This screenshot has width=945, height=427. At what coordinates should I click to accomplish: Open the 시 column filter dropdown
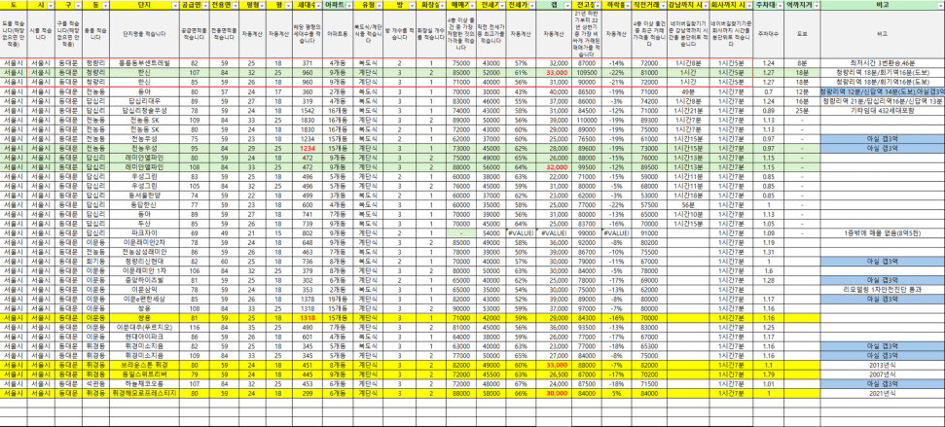50,5
